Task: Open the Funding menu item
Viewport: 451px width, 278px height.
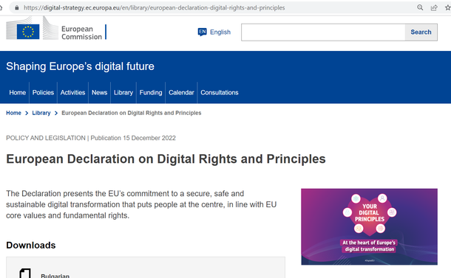Action: click(x=151, y=93)
